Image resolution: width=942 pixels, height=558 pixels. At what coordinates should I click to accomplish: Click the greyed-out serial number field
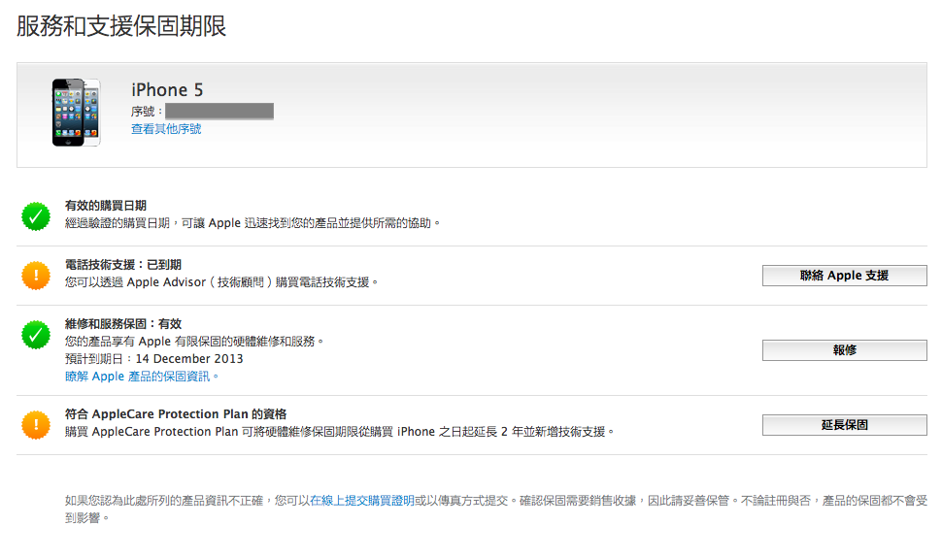(x=219, y=112)
